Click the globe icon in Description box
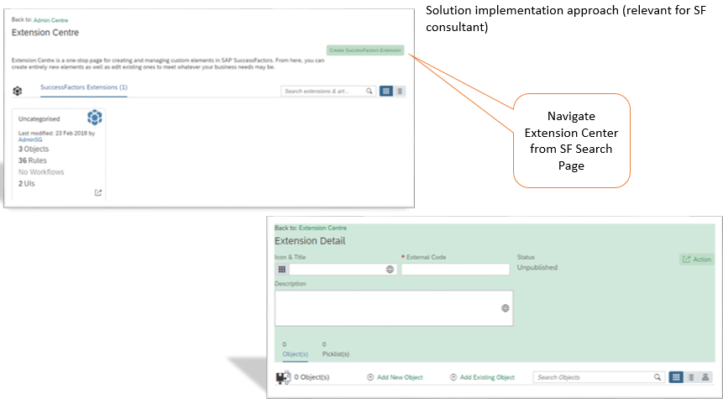The width and height of the screenshot is (723, 399). point(506,308)
